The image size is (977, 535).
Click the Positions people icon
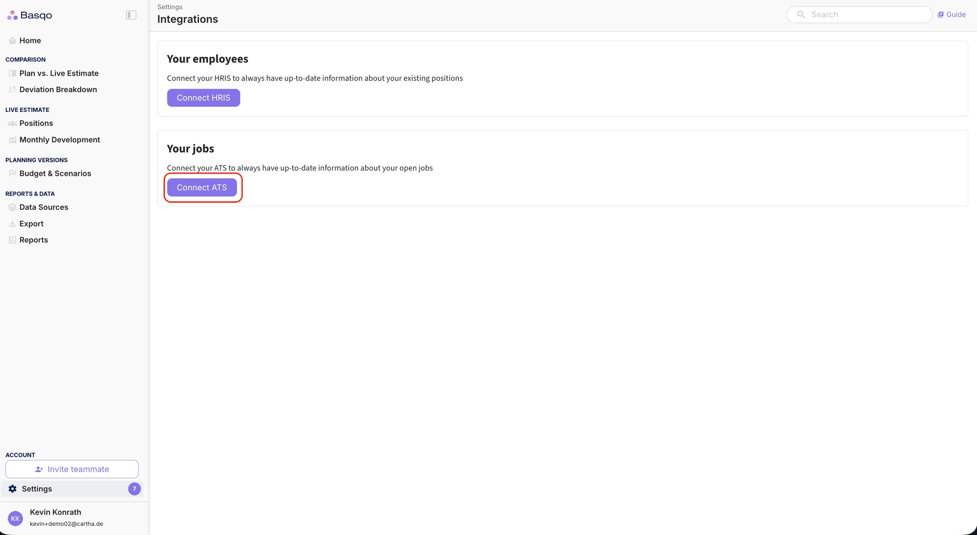click(12, 123)
